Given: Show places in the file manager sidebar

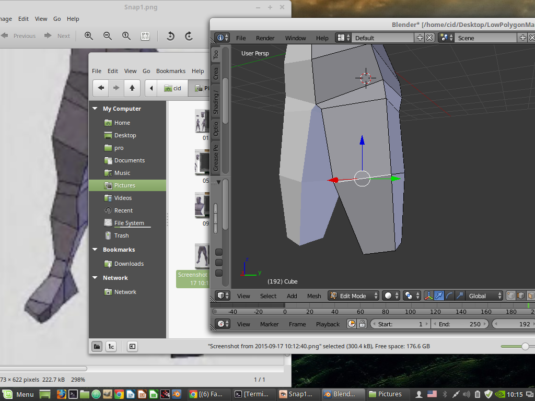Looking at the screenshot, I should [x=97, y=347].
